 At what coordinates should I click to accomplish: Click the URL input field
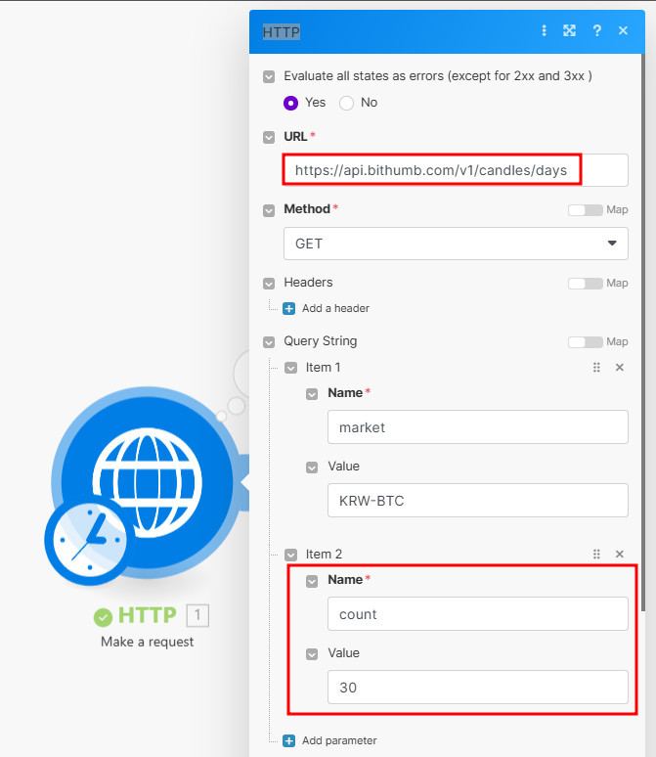456,170
